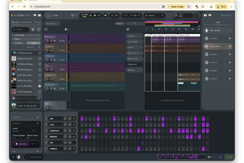
Task: Open the FLSW project image icon
Action: tap(48, 15)
